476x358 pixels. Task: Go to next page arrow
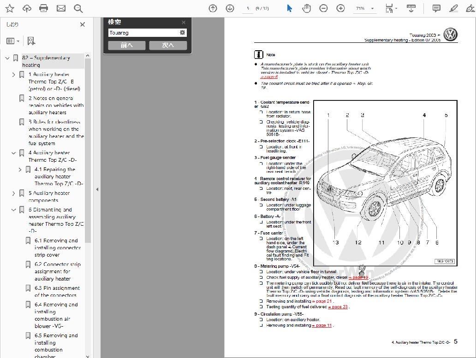click(230, 8)
